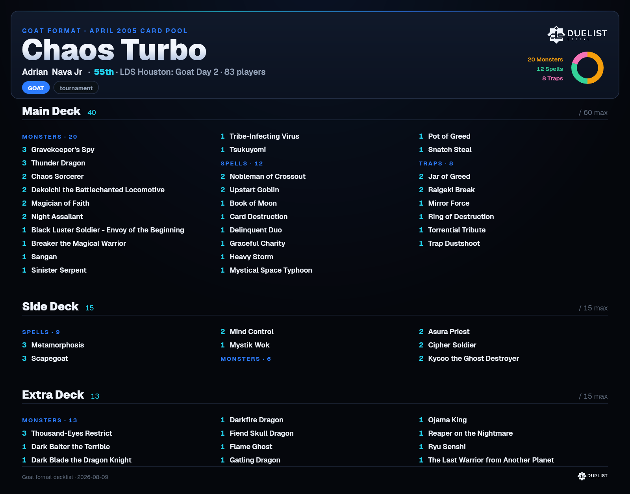The image size is (630, 494).
Task: Click the Duelist logo in the header
Action: click(x=577, y=34)
